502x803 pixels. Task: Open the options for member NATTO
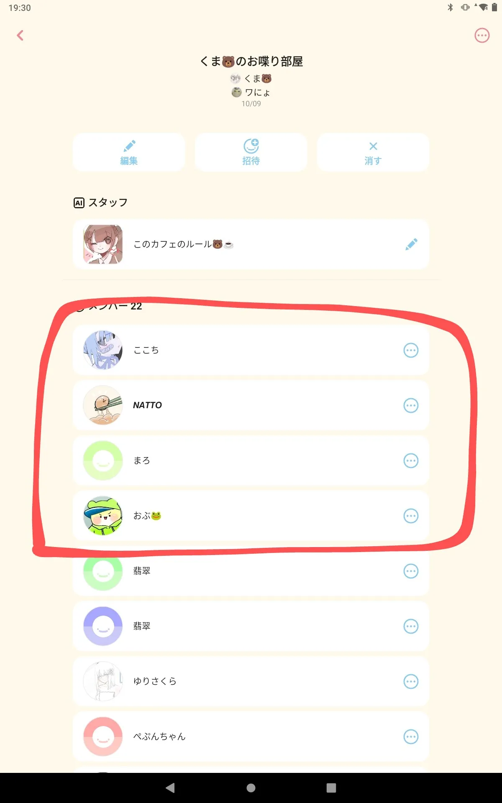point(411,405)
